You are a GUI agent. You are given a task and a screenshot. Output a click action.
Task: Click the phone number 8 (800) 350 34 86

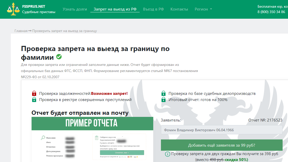click(x=271, y=12)
